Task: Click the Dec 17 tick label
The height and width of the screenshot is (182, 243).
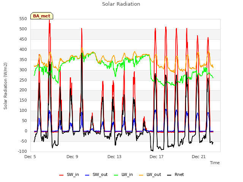Action: coord(157,157)
